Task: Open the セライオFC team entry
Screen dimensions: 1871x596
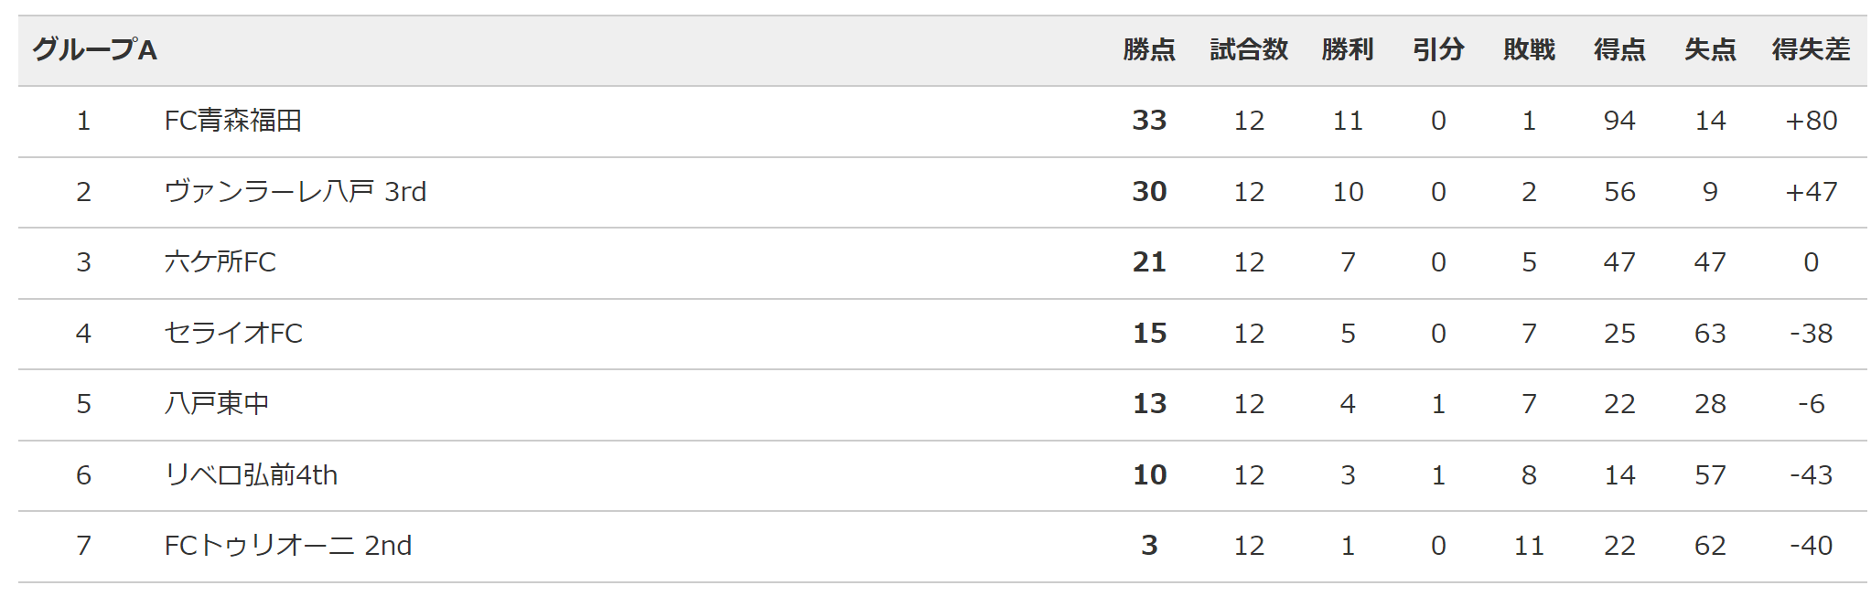Action: coord(232,334)
